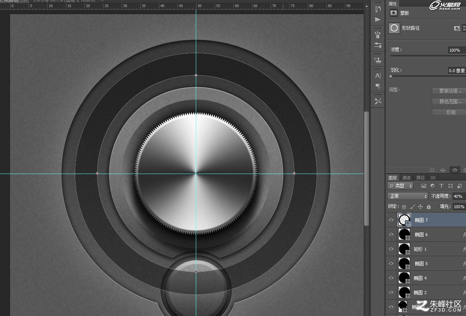466x316 pixels.
Task: Filter layers by text layer type
Action: click(x=441, y=186)
